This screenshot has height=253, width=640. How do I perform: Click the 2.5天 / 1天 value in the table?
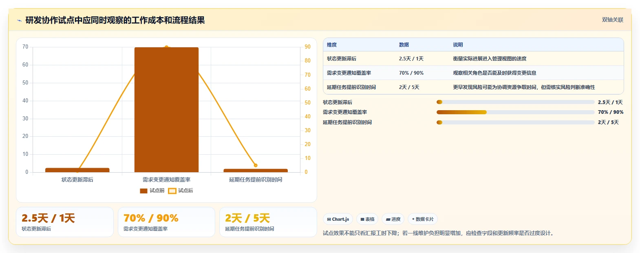click(x=411, y=59)
